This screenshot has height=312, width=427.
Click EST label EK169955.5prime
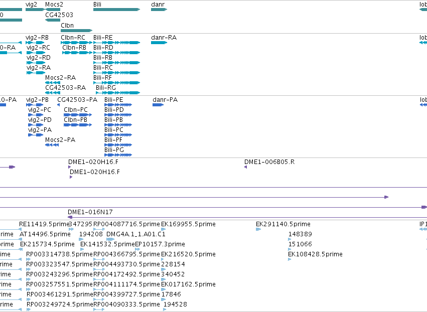click(x=189, y=224)
